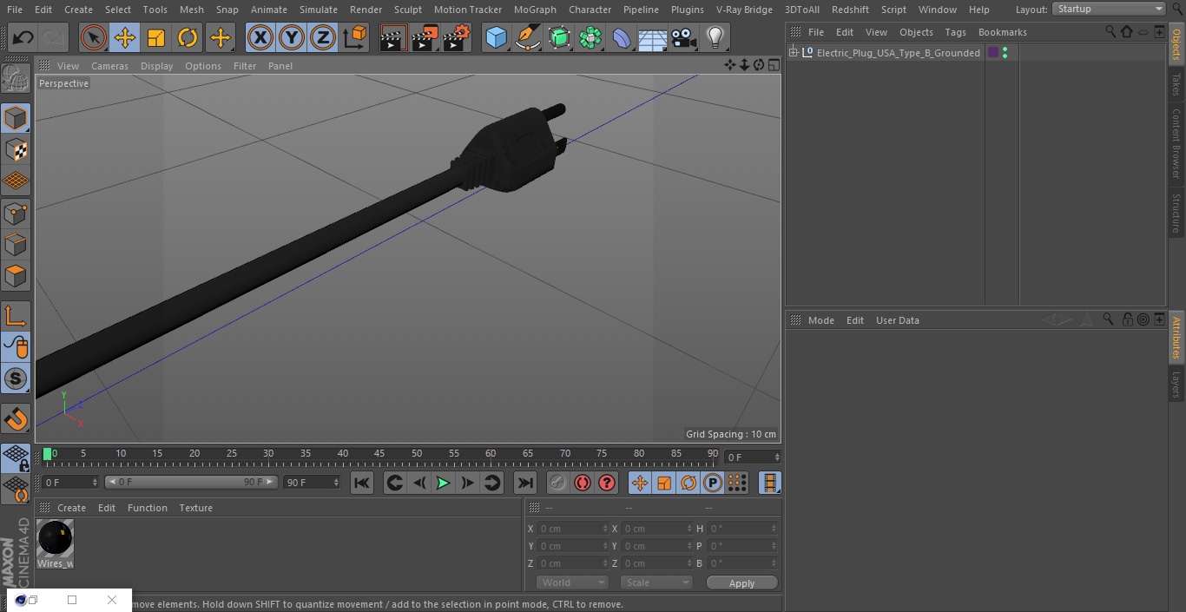Activate the Rotate tool
Screen dimensions: 1186x612
(x=188, y=37)
